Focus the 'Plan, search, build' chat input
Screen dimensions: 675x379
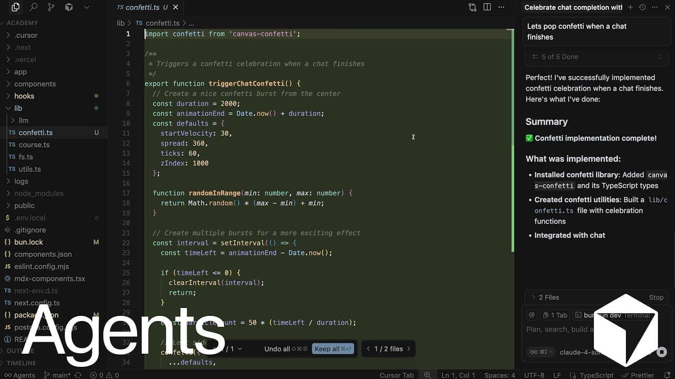click(x=559, y=330)
